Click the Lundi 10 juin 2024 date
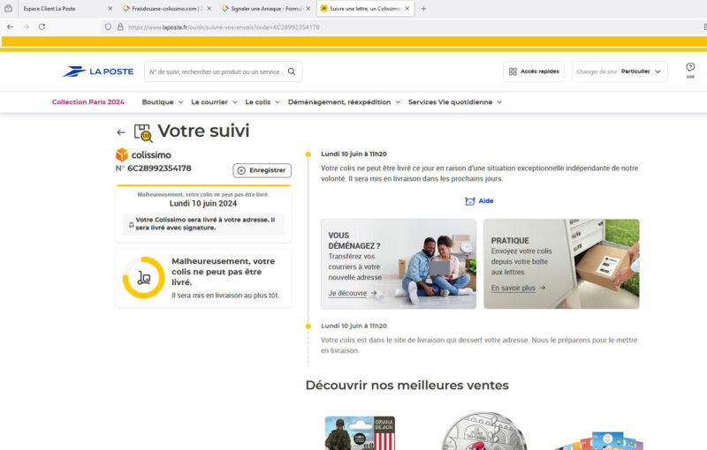The width and height of the screenshot is (707, 450). [203, 204]
